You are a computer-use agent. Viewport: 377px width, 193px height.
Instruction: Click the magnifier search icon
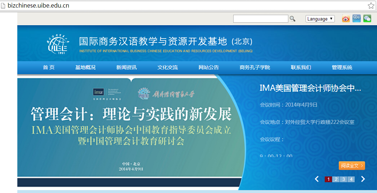292,19
